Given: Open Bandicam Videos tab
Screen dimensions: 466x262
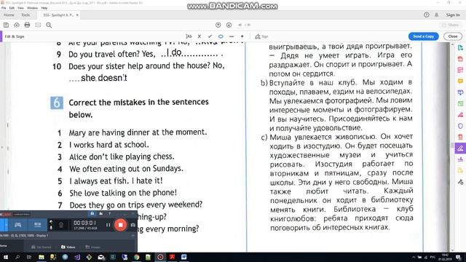Looking at the screenshot, I should coord(68,247).
